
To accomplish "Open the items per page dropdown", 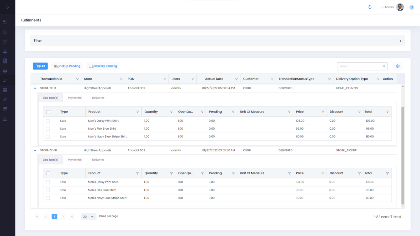I will point(88,217).
